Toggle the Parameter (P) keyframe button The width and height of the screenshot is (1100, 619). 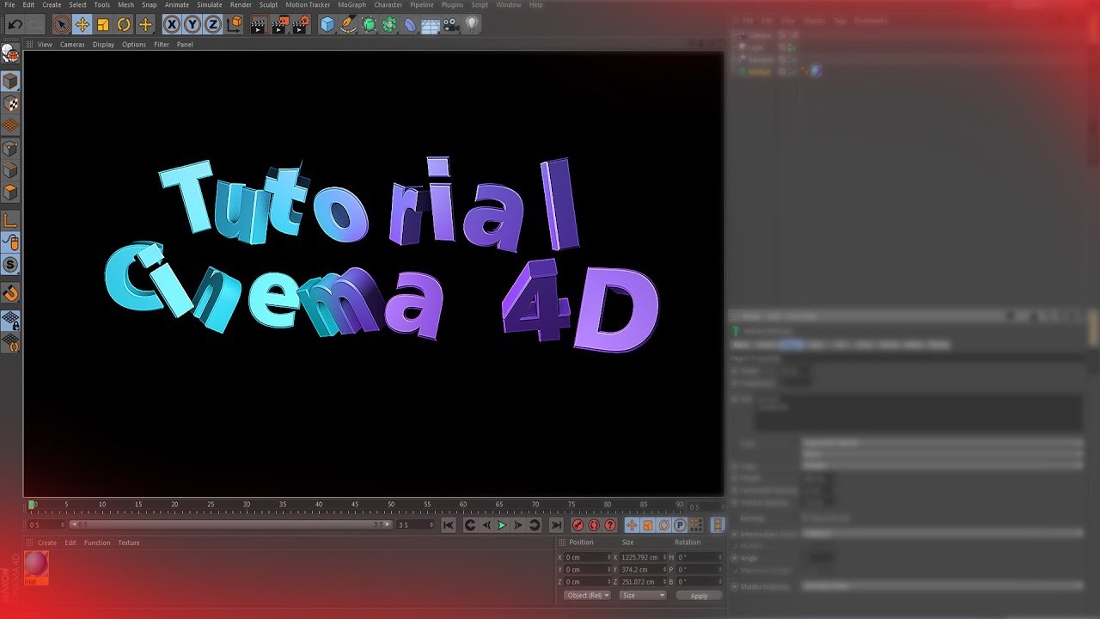[x=680, y=525]
